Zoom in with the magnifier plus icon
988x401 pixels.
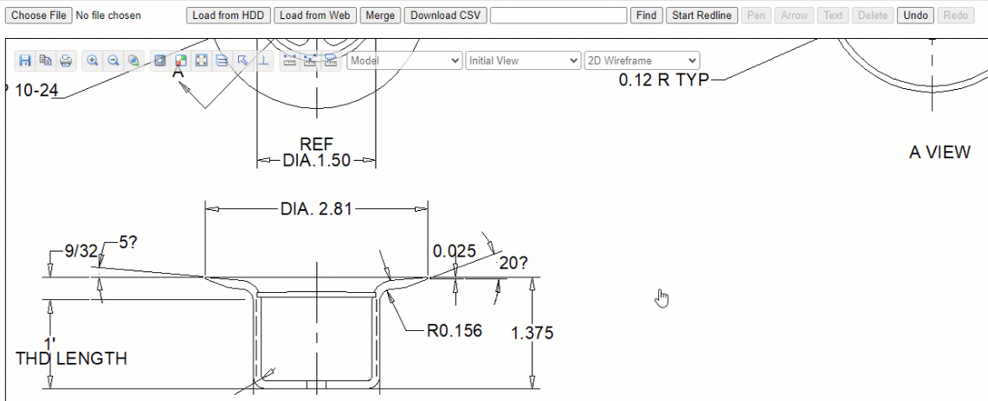[x=93, y=60]
